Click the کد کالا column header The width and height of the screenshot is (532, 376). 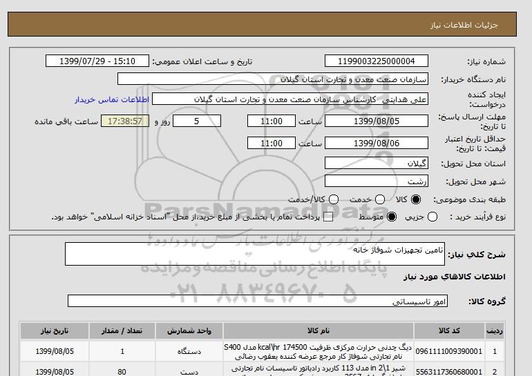pos(449,330)
